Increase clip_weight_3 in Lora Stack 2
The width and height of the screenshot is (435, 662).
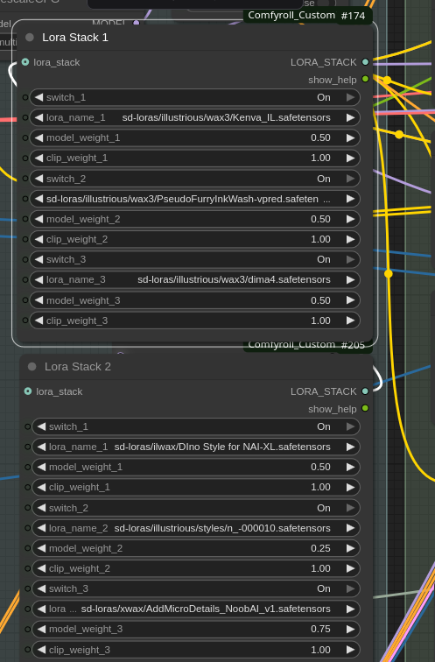[351, 650]
